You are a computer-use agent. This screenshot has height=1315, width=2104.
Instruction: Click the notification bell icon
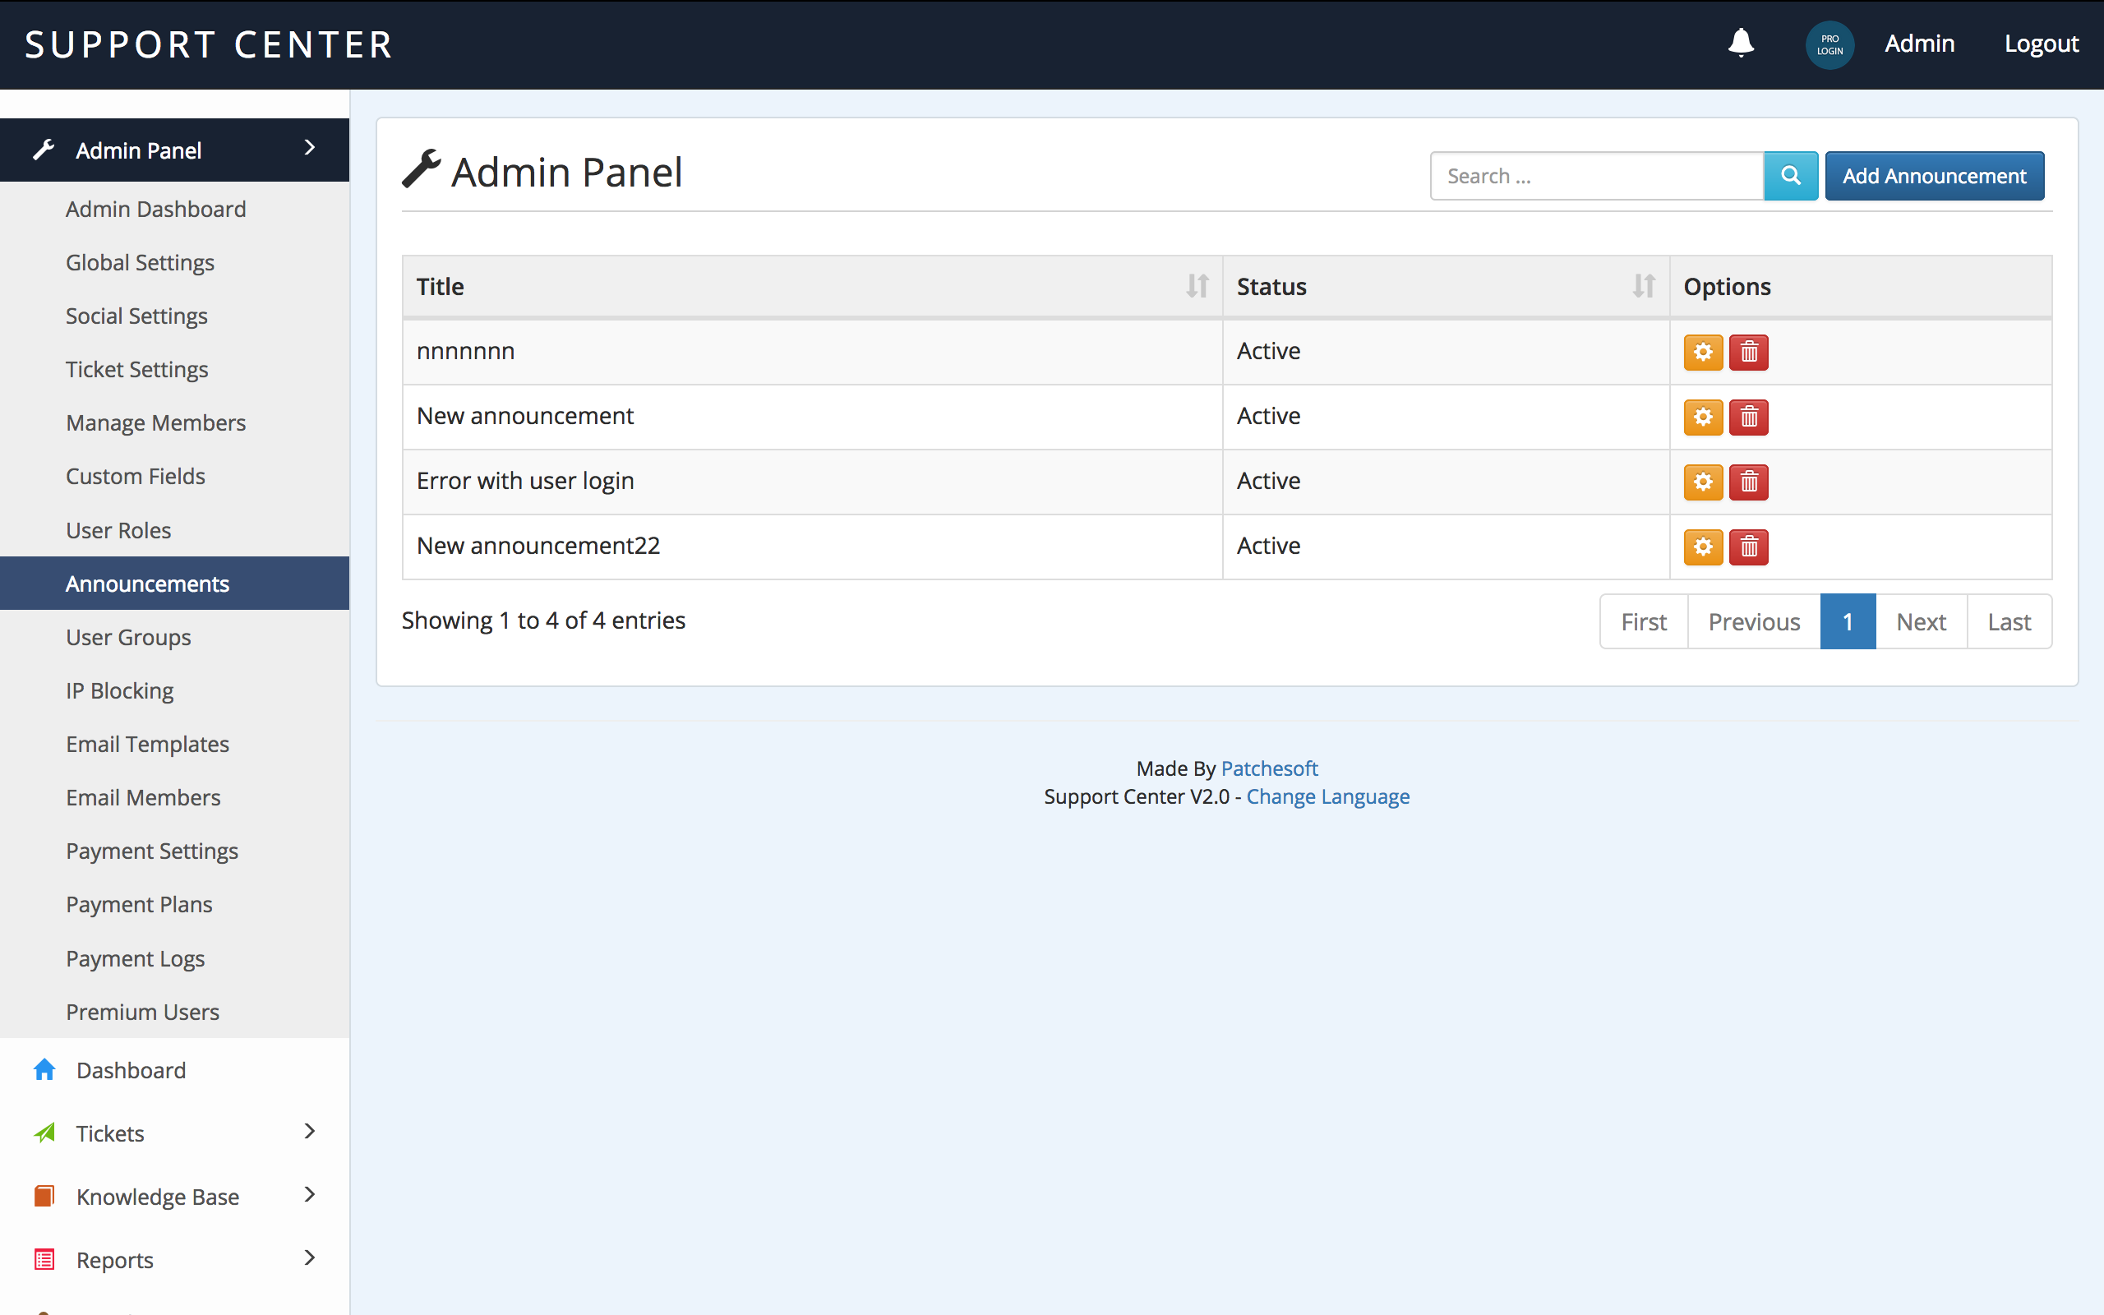(1741, 42)
